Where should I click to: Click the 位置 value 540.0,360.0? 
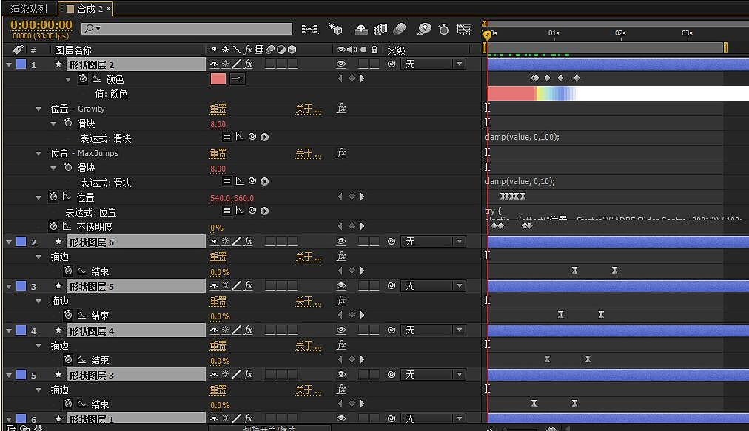tap(232, 198)
